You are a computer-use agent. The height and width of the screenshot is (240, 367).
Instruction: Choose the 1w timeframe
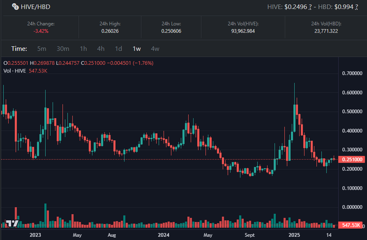[137, 49]
